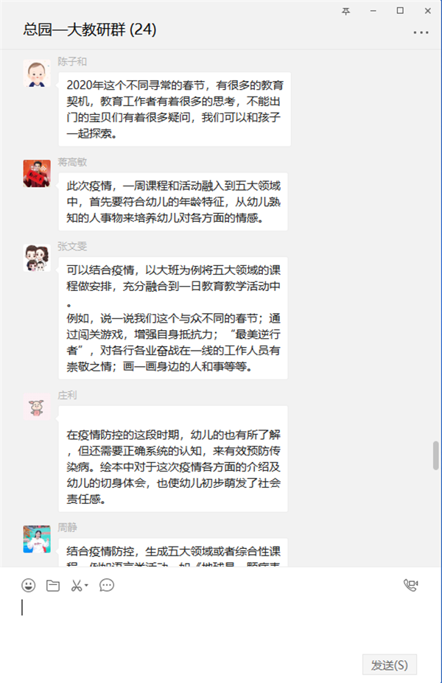The width and height of the screenshot is (442, 683).
Task: Click the 发送(S) send button
Action: coord(389,665)
